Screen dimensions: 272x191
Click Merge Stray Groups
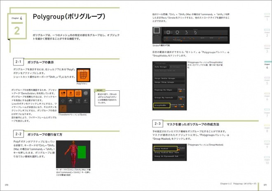pyautogui.click(x=169, y=83)
